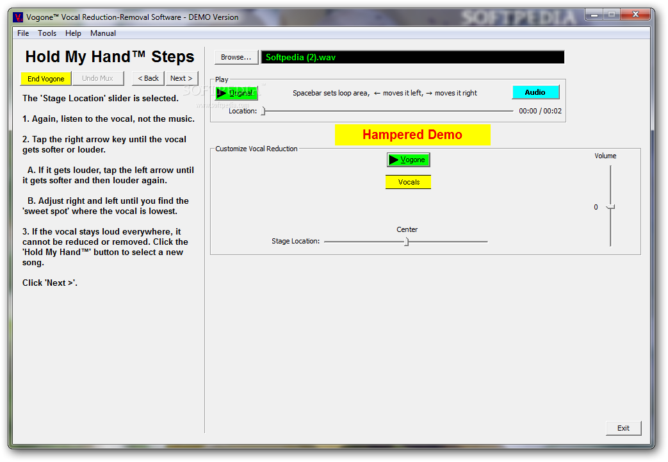668x462 pixels.
Task: Click the Undo Mux button
Action: click(98, 78)
